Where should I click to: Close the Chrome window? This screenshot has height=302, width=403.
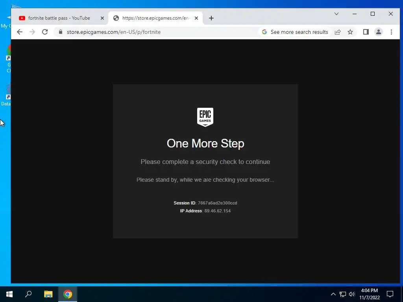pos(391,14)
